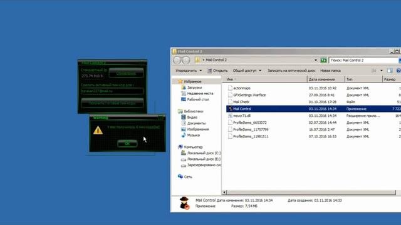Image resolution: width=401 pixels, height=225 pixels.
Task: Click the change view icon
Action: [374, 71]
